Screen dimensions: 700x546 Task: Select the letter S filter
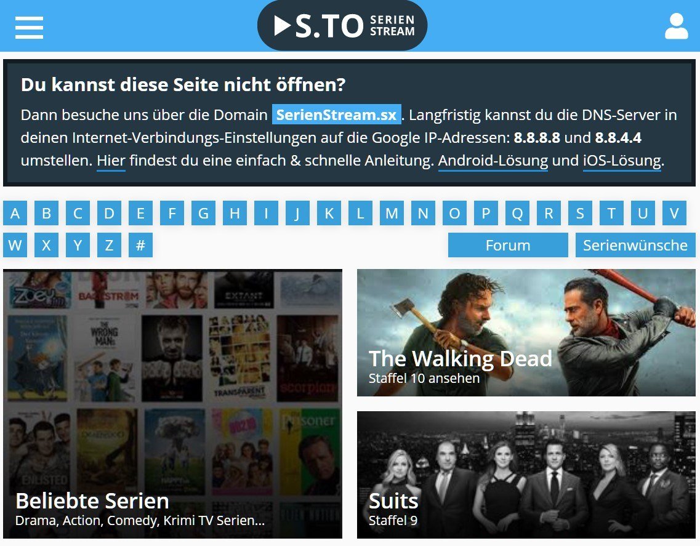coord(581,213)
